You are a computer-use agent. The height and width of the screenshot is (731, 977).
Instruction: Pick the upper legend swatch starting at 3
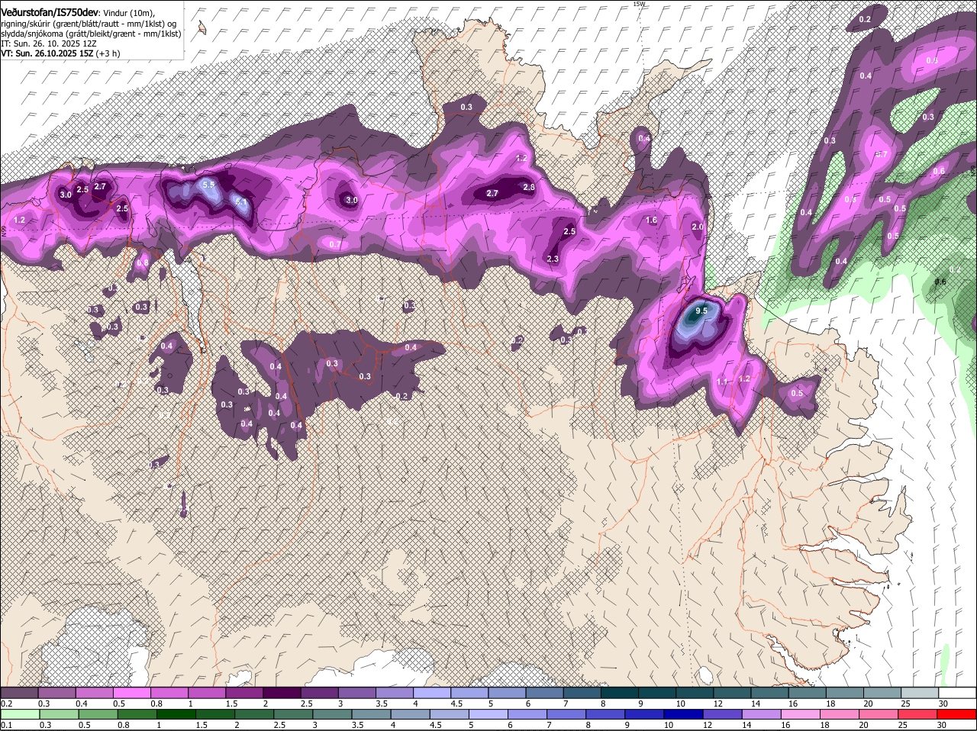click(356, 692)
